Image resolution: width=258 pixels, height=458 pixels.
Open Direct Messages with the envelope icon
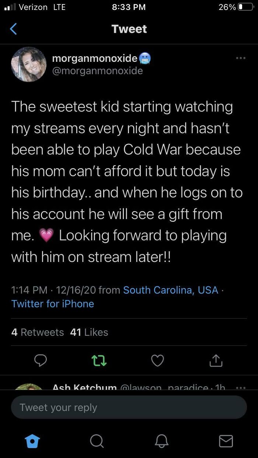point(226,441)
